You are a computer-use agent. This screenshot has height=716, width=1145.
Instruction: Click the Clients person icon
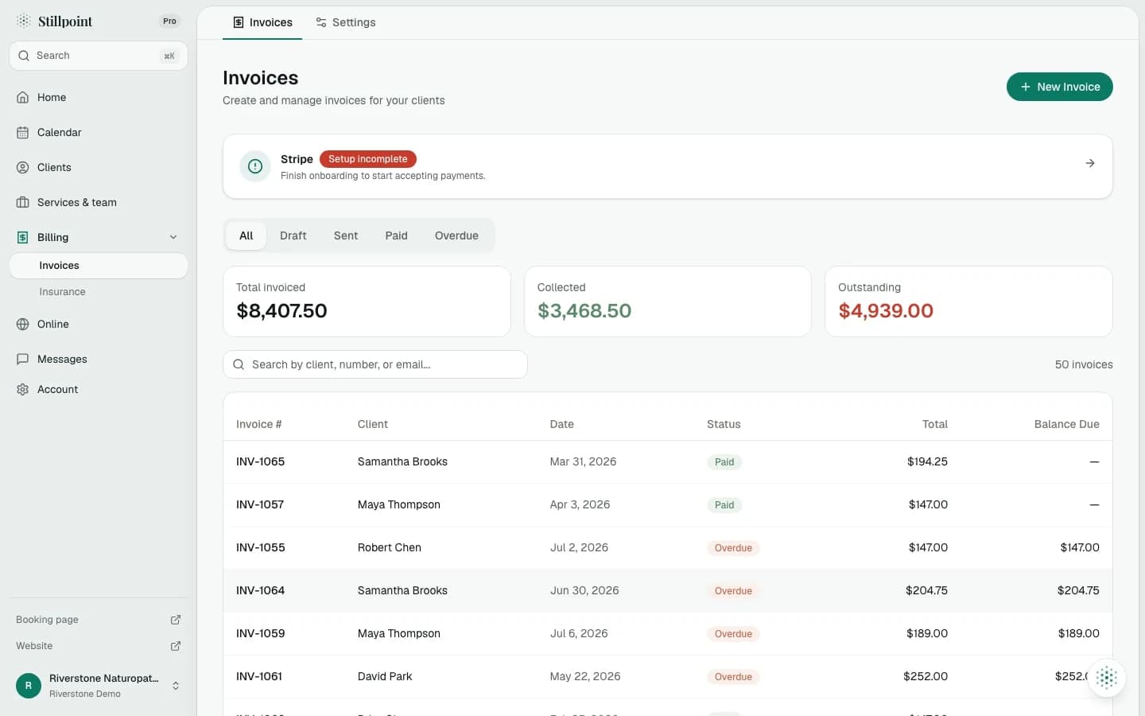point(22,167)
